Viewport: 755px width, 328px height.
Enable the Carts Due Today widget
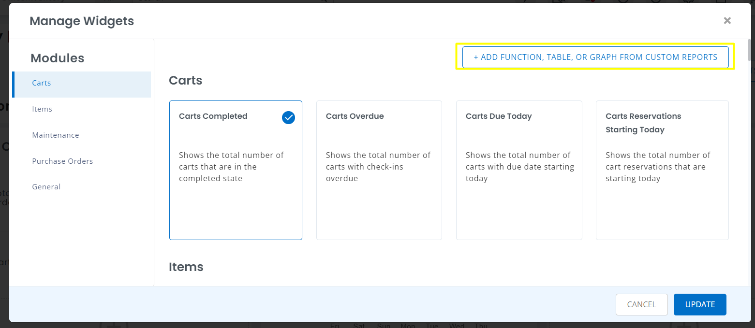(519, 170)
